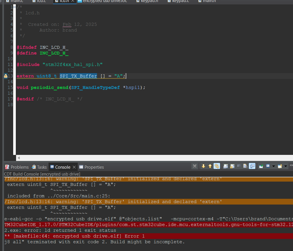Open the keypad.c editor tab

(x=178, y=1)
